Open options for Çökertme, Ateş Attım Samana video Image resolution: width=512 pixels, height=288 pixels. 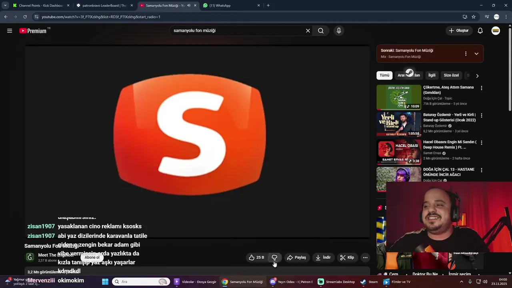[x=482, y=88]
